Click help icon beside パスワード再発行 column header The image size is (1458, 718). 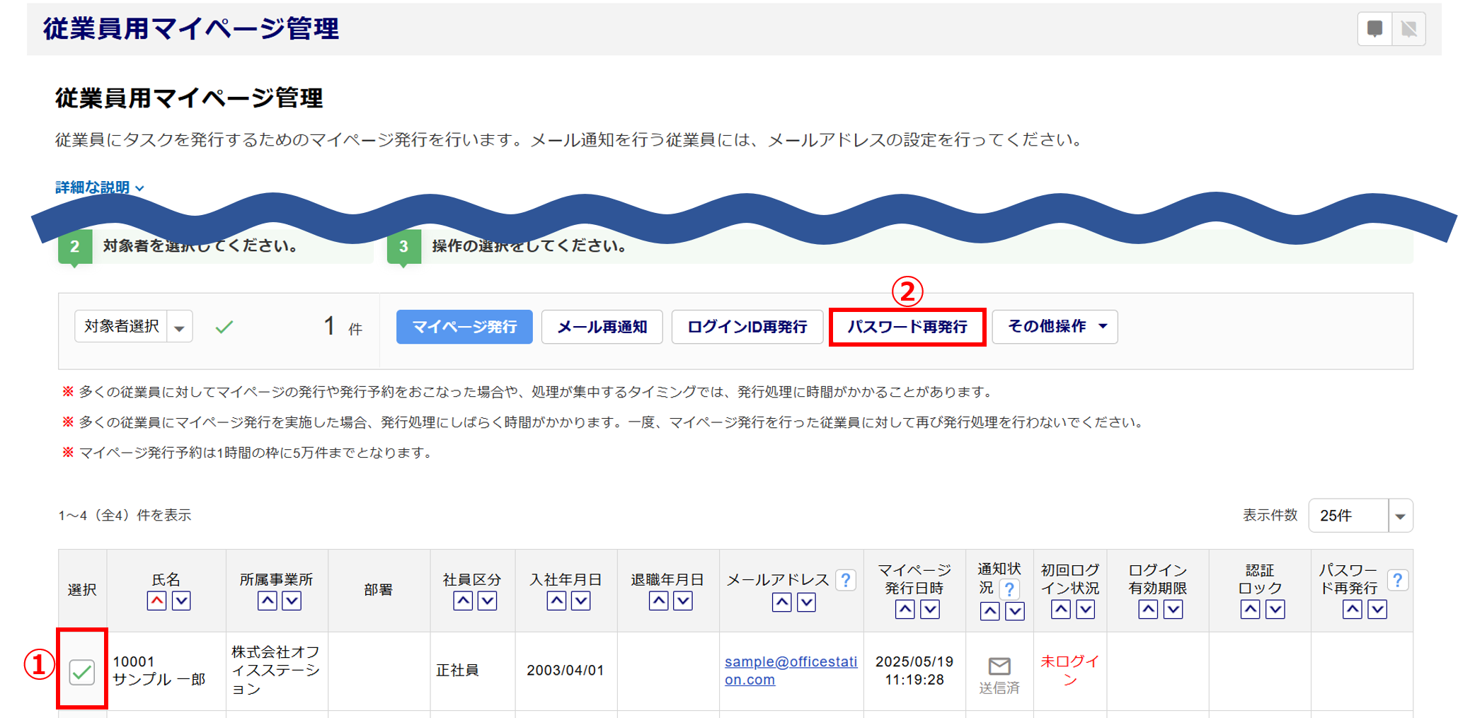coord(1397,580)
